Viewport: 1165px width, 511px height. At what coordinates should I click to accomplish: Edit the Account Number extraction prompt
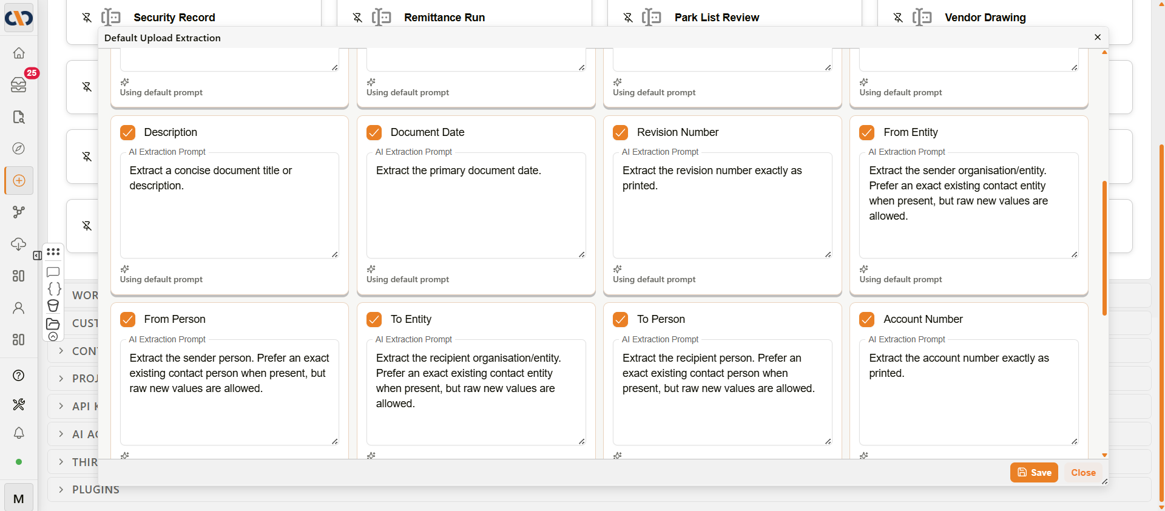[968, 392]
